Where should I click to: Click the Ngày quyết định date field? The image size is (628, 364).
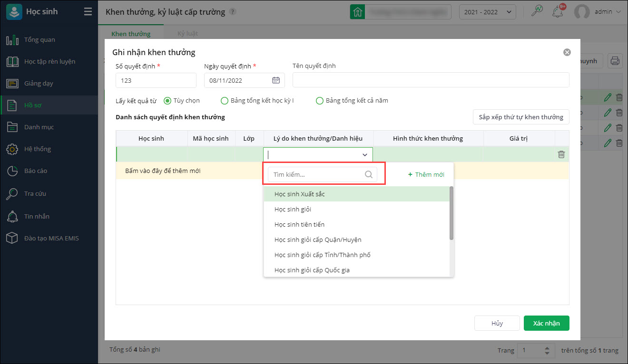[245, 80]
